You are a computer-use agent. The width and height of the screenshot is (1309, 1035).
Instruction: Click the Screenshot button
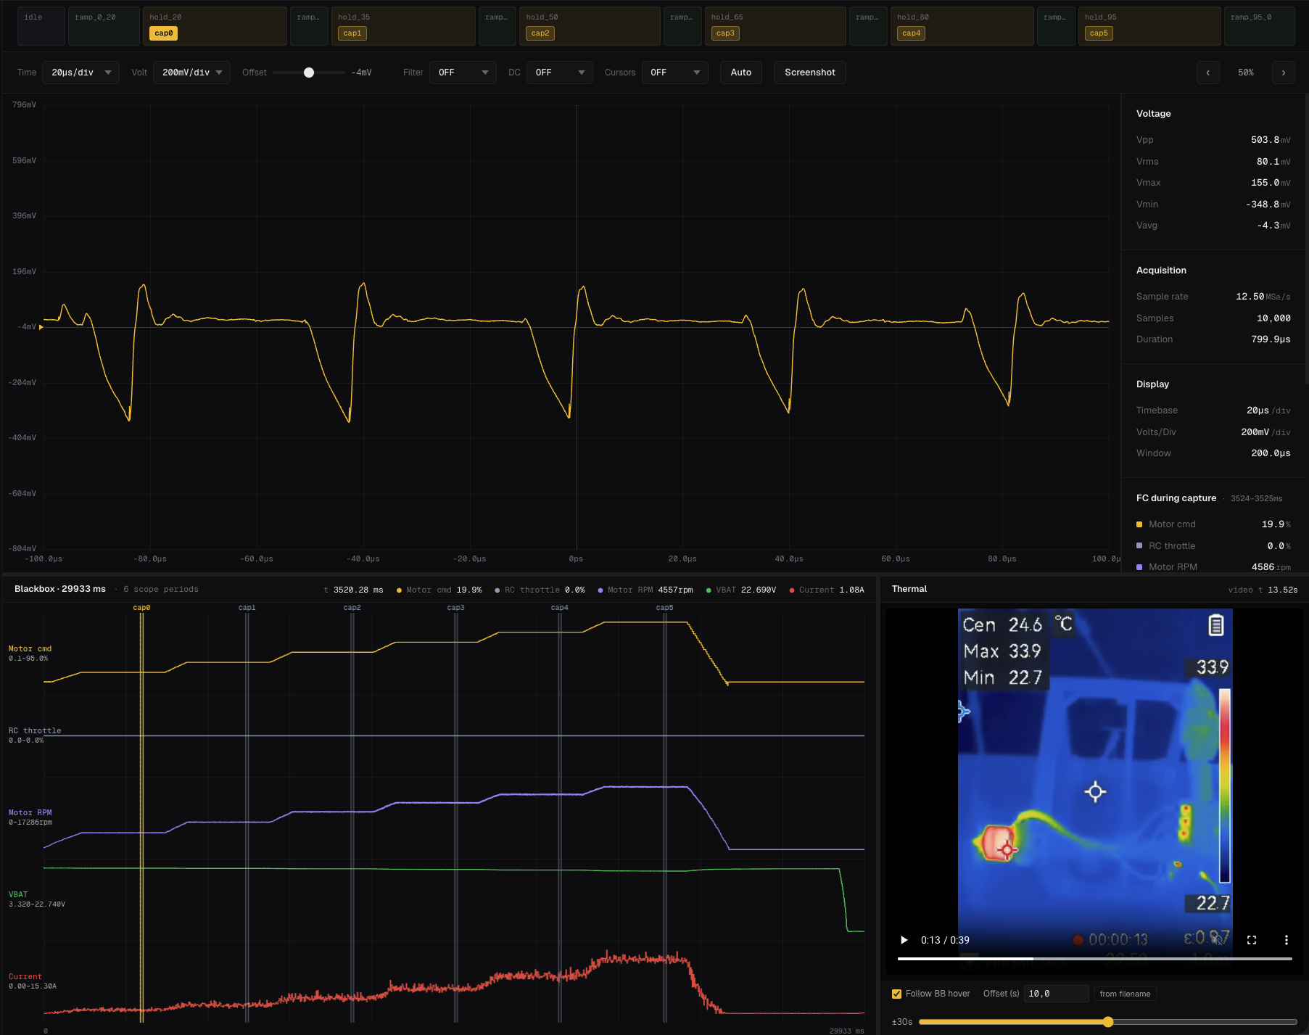pyautogui.click(x=810, y=73)
